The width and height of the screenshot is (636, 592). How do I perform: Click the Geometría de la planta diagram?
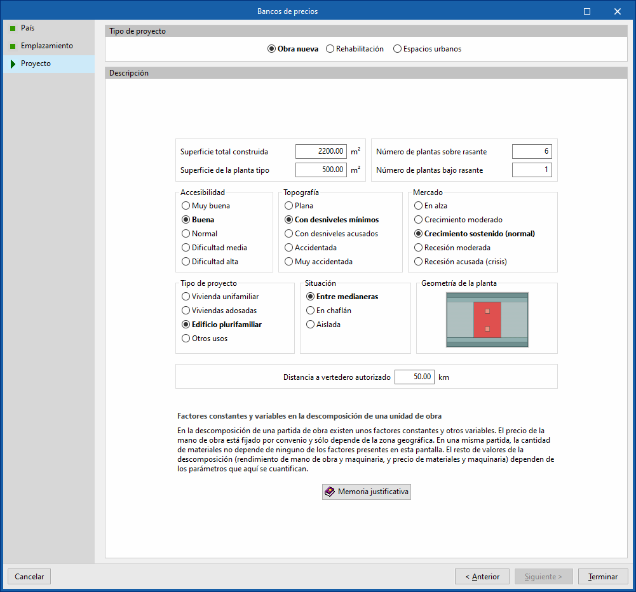487,320
